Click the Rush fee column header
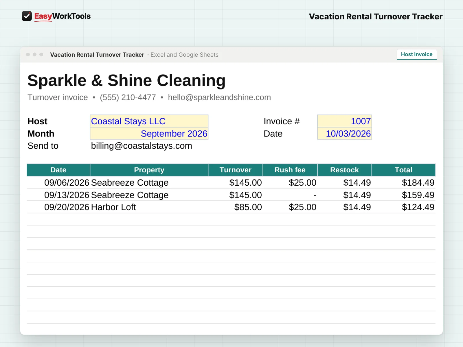Viewport: 463px width, 347px height. coord(290,170)
